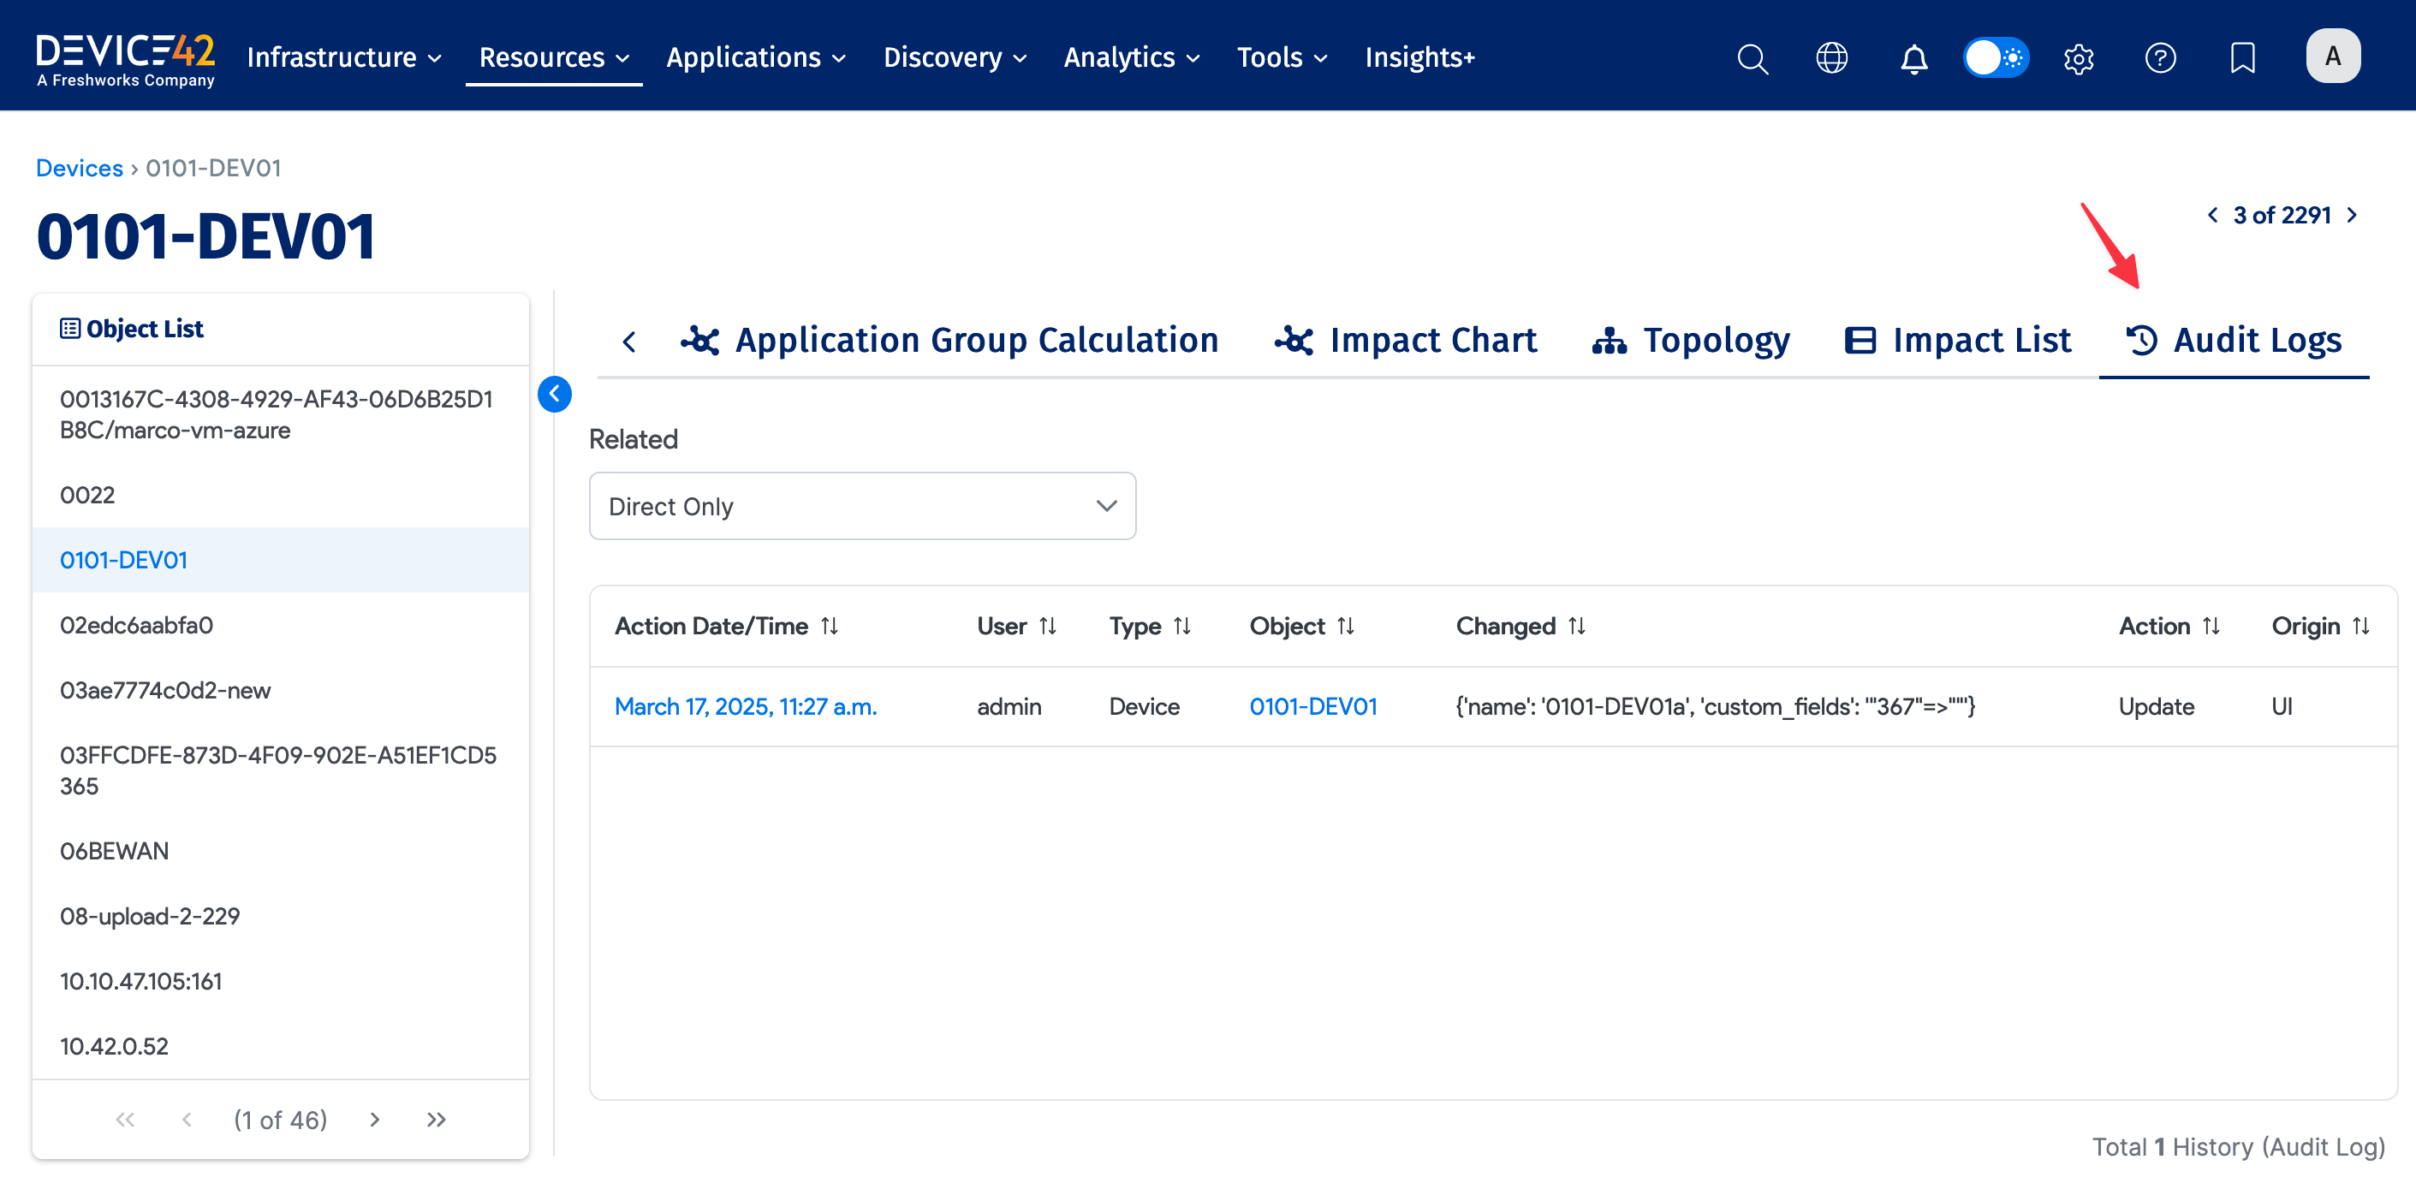Open the user avatar A
Viewport: 2416px width, 1195px height.
point(2333,56)
